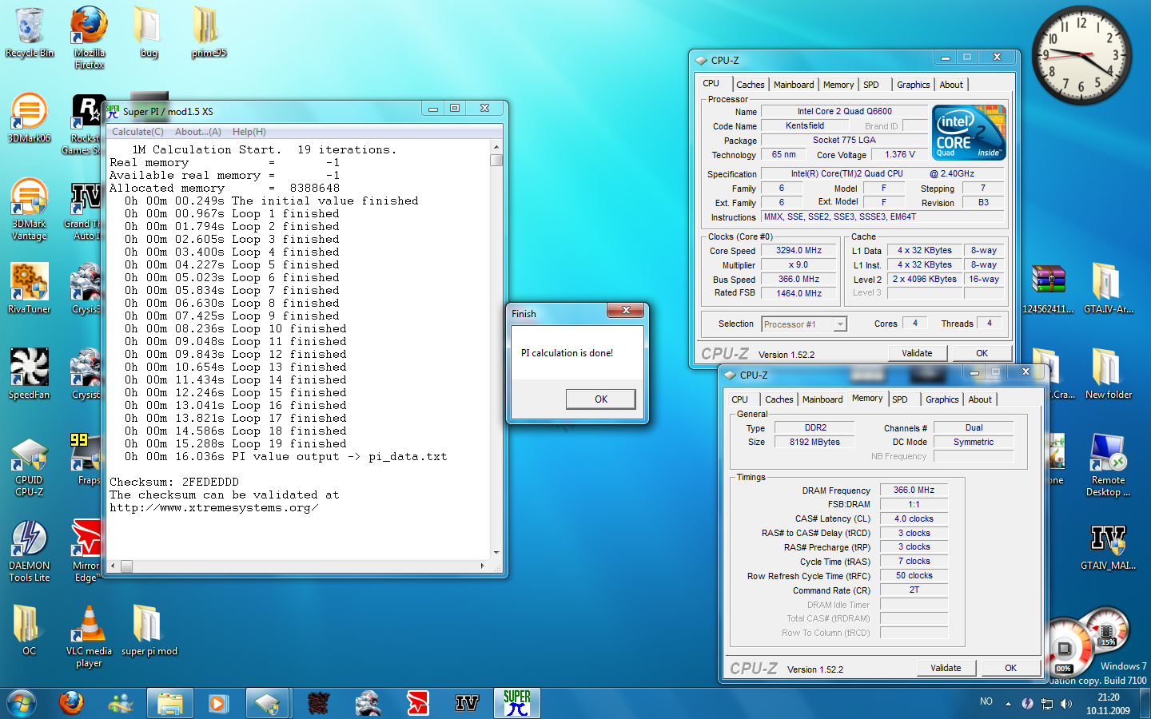The width and height of the screenshot is (1151, 719).
Task: Launch VLC media player shortcut
Action: pyautogui.click(x=89, y=637)
